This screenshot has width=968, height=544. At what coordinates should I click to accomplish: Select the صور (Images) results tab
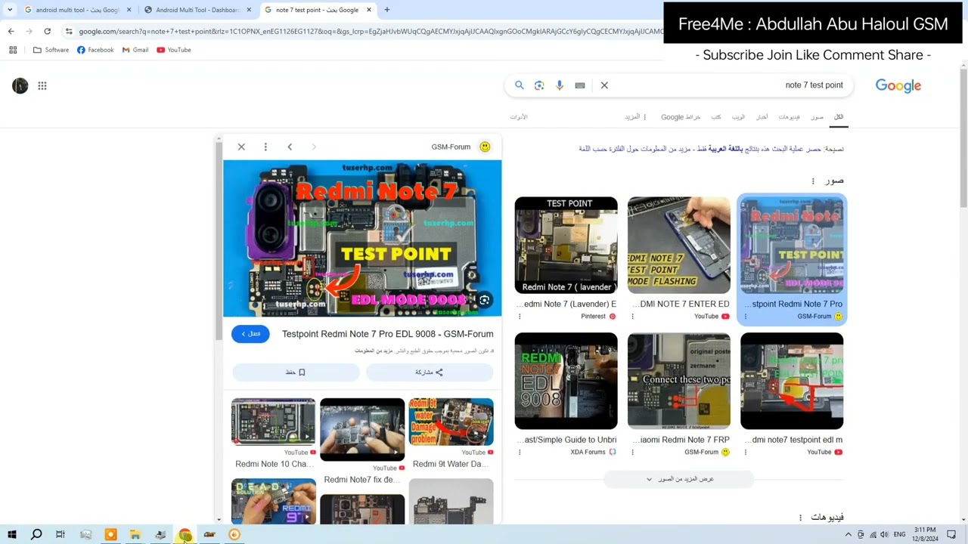[817, 117]
